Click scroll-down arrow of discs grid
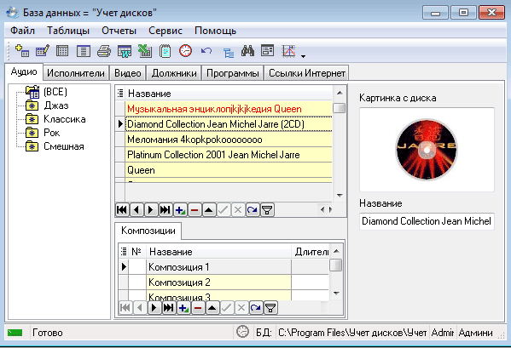 [340, 196]
